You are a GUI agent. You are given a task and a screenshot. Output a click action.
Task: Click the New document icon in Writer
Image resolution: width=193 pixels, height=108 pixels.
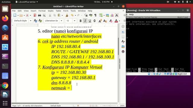(15, 15)
